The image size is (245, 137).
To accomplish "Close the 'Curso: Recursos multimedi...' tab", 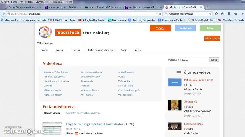I will 40,7.
